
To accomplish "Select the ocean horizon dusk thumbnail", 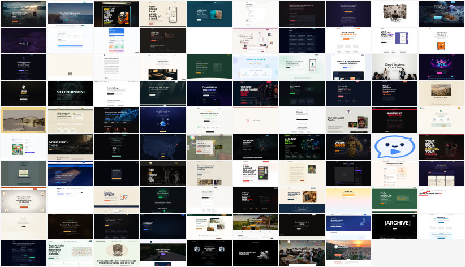I will pos(70,14).
